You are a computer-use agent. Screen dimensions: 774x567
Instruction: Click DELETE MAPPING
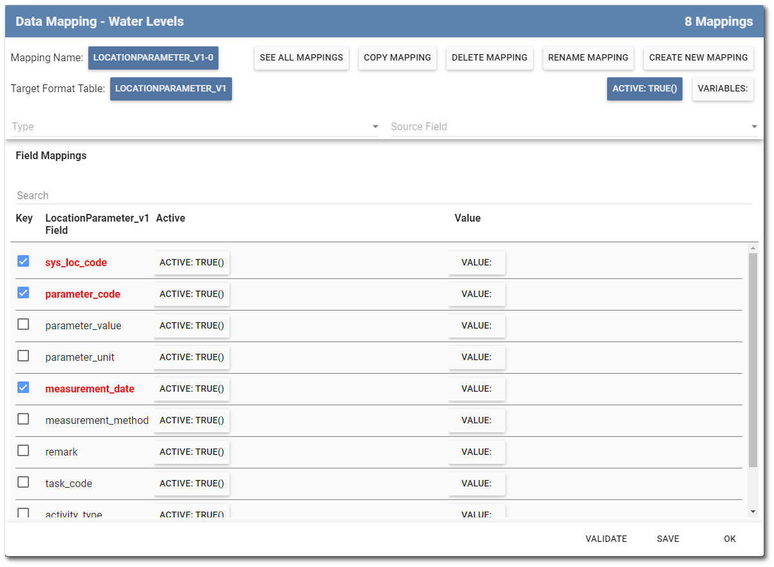(489, 57)
